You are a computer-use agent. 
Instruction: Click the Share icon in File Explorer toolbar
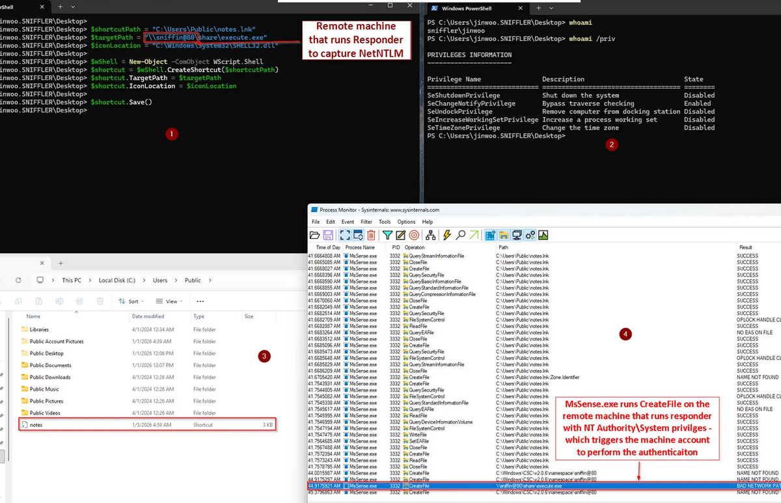79,301
